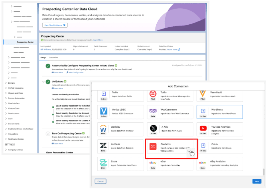Switch to the Setup tab
The height and width of the screenshot is (189, 266).
coord(43,58)
